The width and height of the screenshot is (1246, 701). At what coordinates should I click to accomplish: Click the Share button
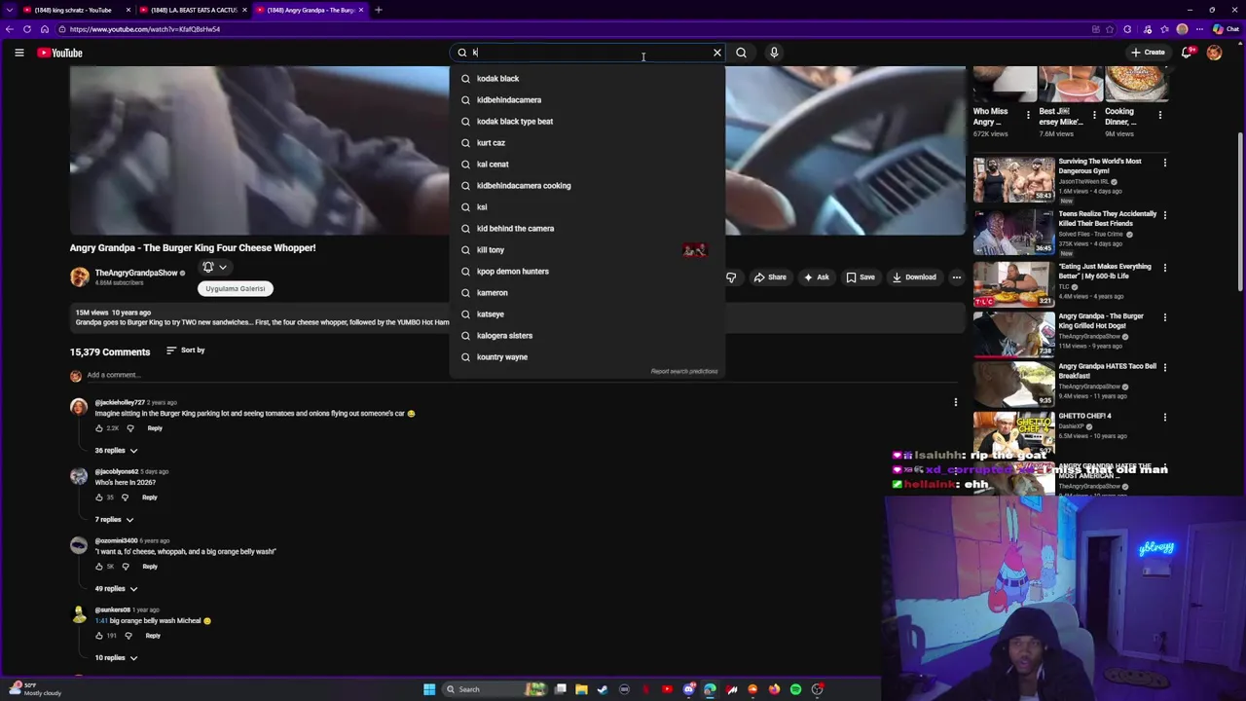tap(769, 277)
